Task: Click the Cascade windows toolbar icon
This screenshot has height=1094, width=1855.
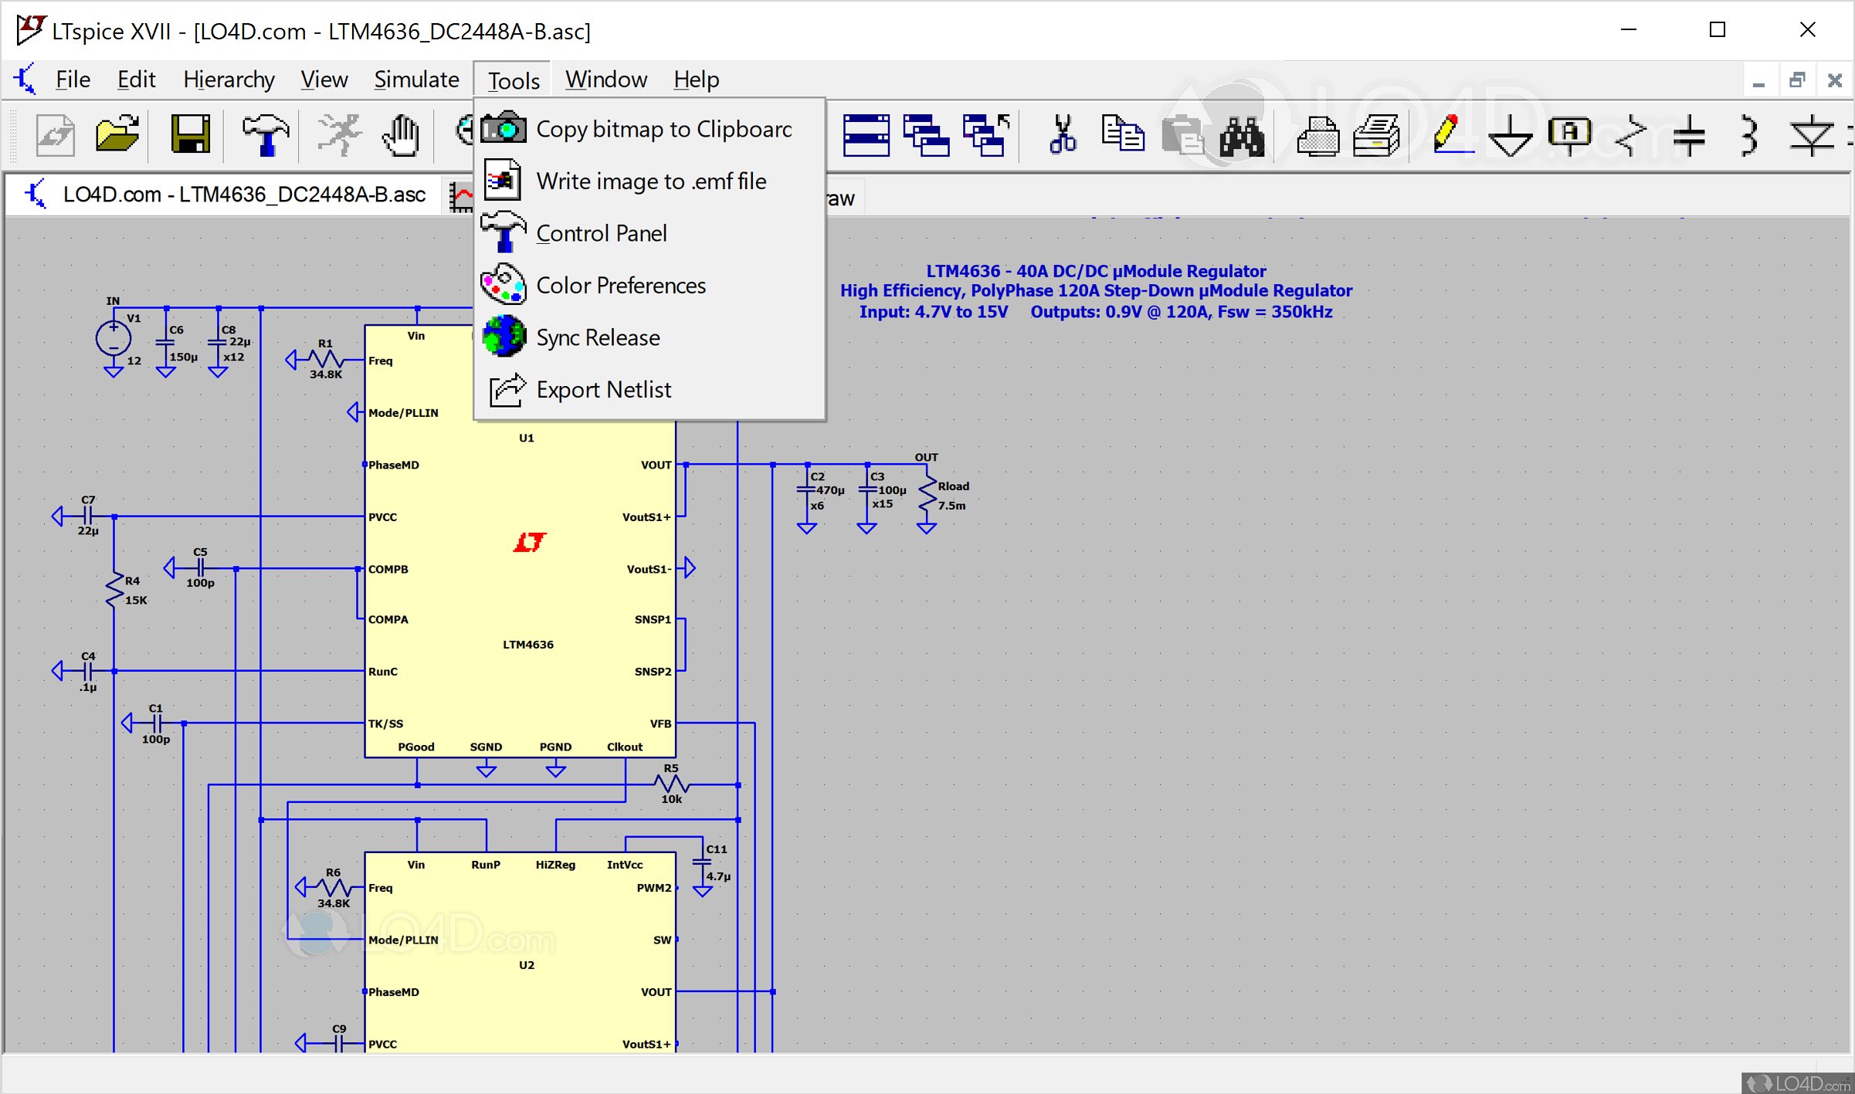Action: [x=925, y=135]
